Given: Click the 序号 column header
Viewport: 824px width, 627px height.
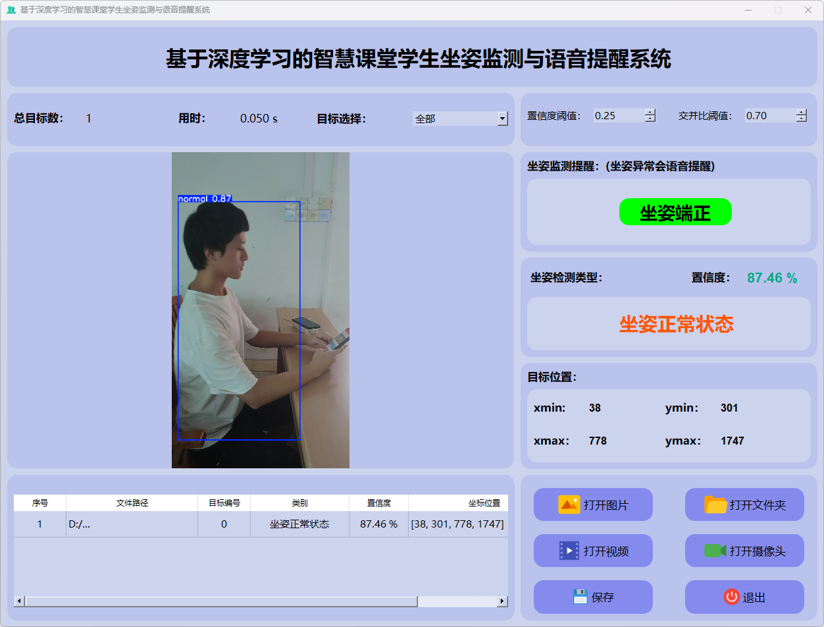Looking at the screenshot, I should [x=40, y=503].
